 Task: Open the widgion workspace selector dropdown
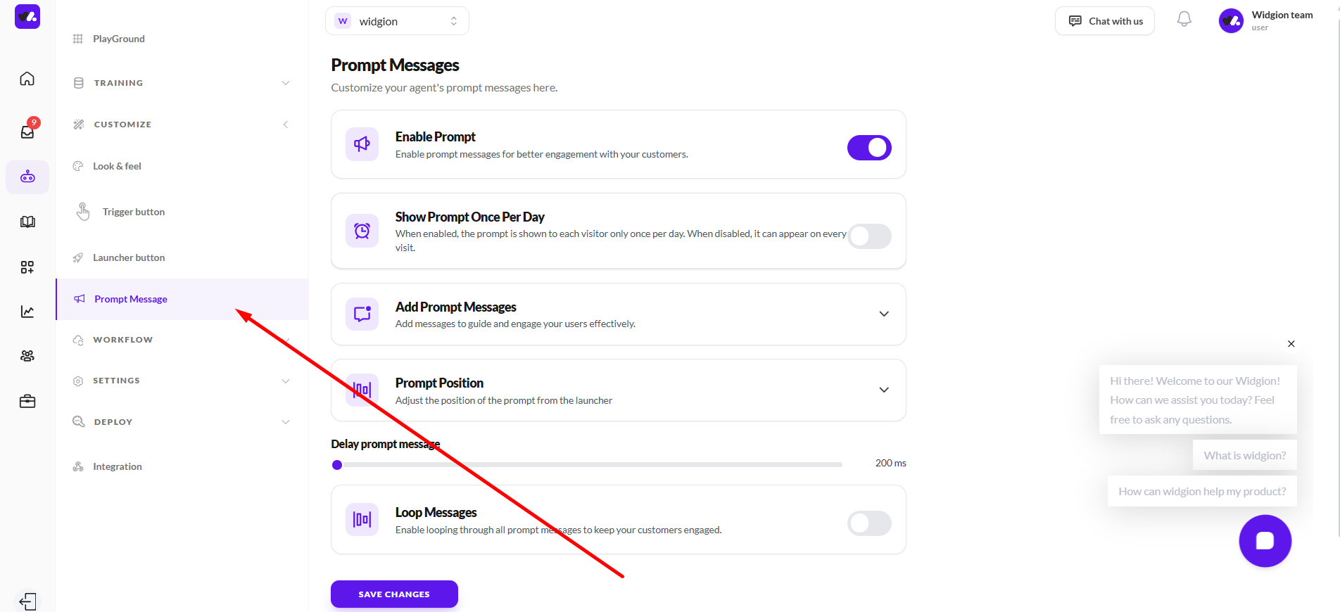coord(397,21)
